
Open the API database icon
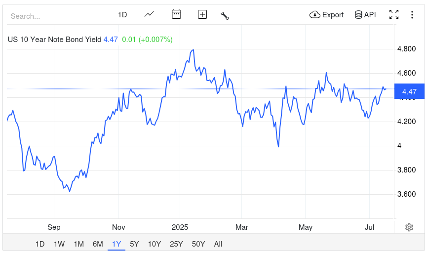point(365,15)
